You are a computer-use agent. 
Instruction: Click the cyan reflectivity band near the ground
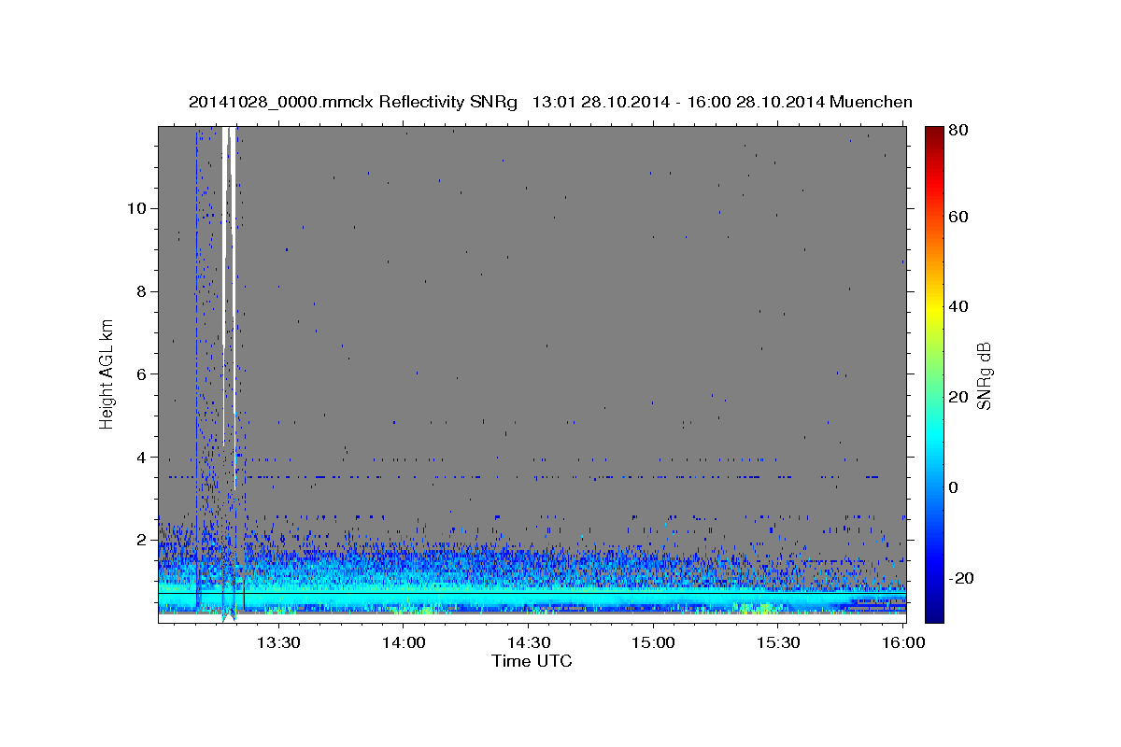[x=532, y=593]
